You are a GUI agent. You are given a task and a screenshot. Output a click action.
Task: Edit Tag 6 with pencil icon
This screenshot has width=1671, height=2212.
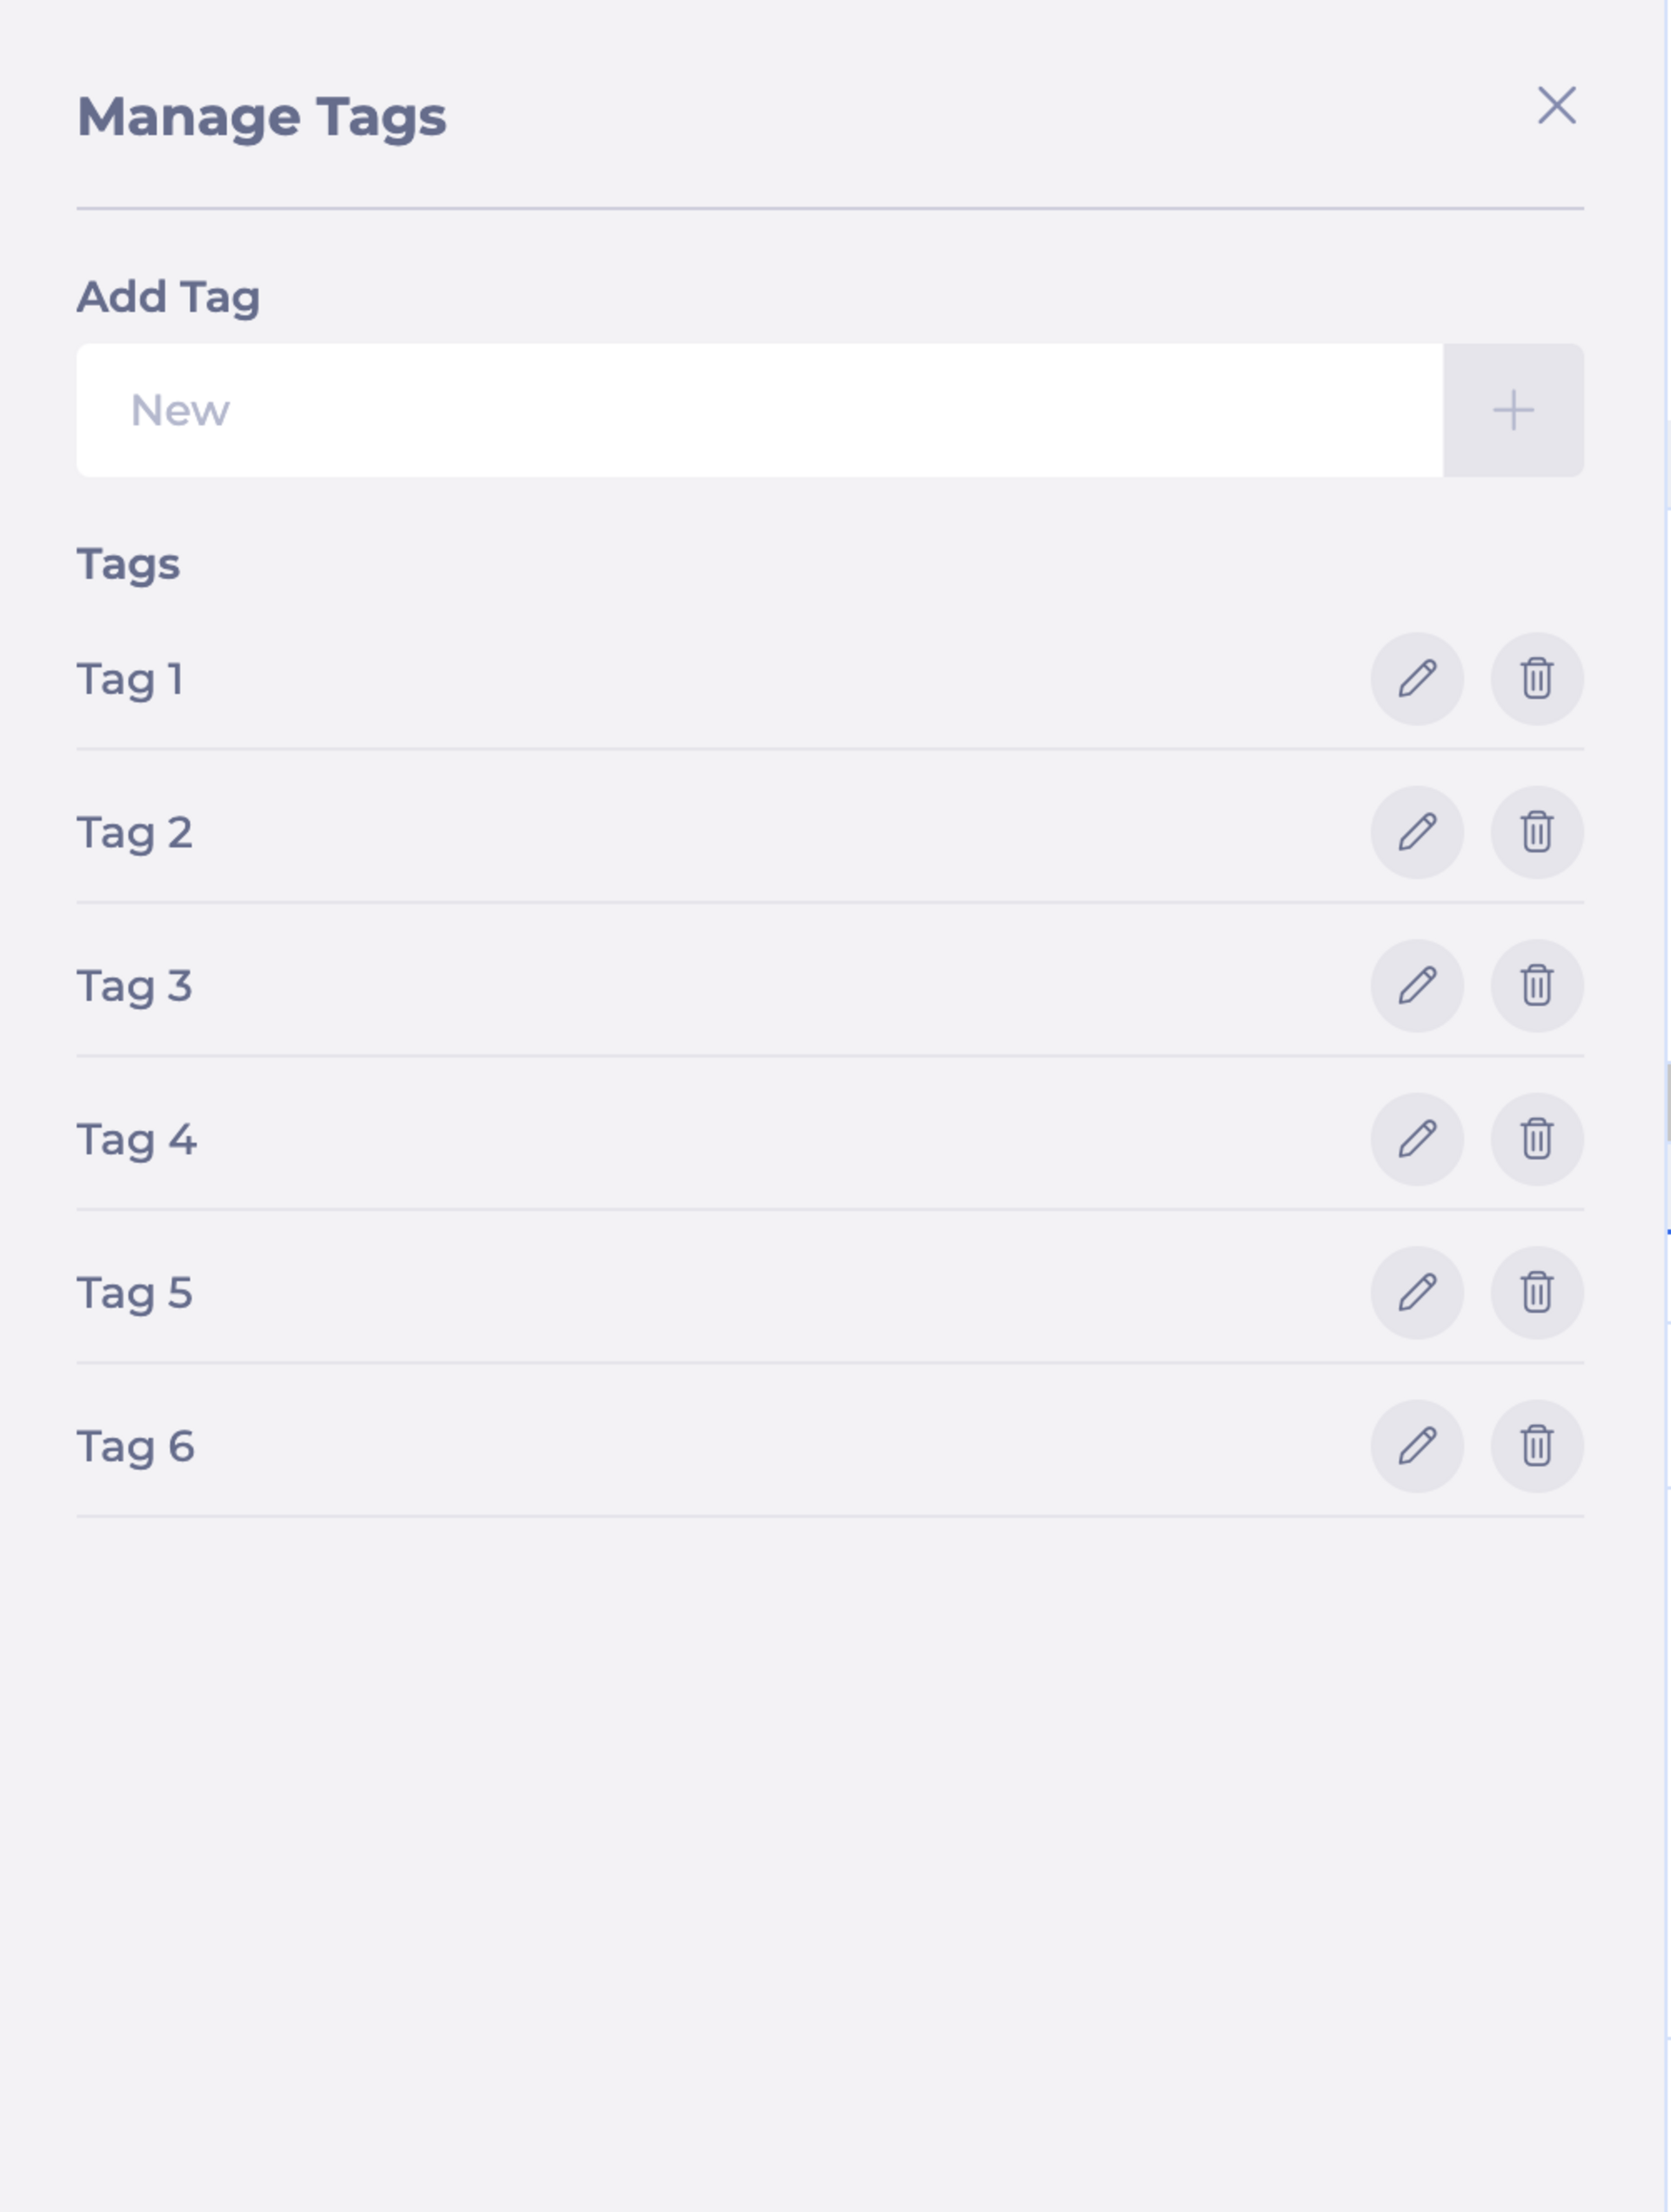click(x=1417, y=1446)
